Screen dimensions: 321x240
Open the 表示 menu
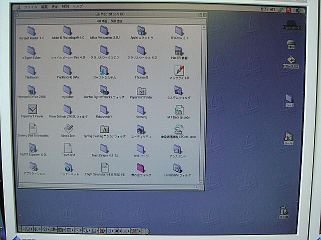(55, 6)
